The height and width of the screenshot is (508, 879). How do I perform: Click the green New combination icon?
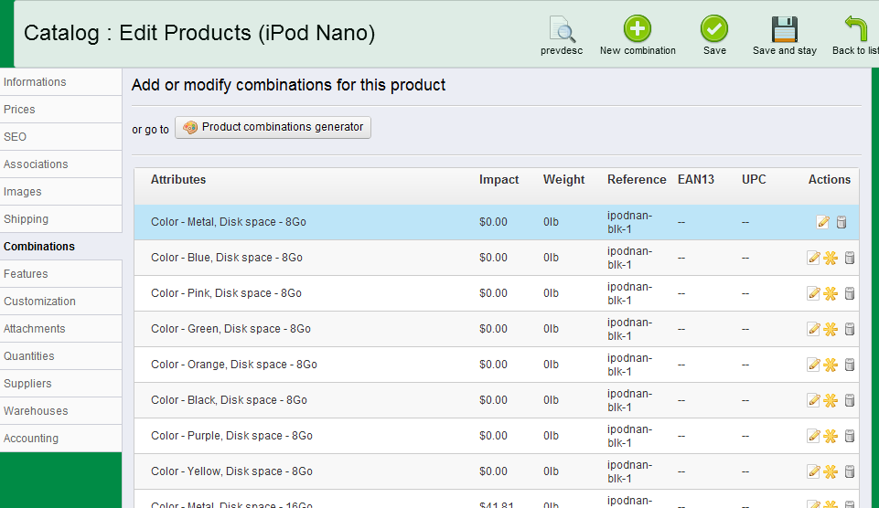(x=638, y=29)
